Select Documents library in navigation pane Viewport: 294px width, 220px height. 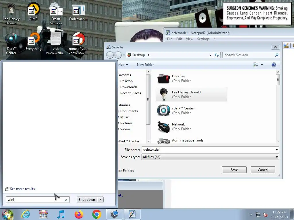[129, 111]
